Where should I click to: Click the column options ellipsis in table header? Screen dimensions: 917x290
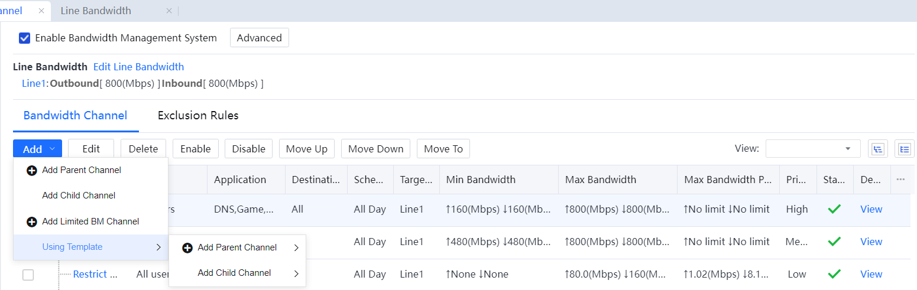pos(900,180)
